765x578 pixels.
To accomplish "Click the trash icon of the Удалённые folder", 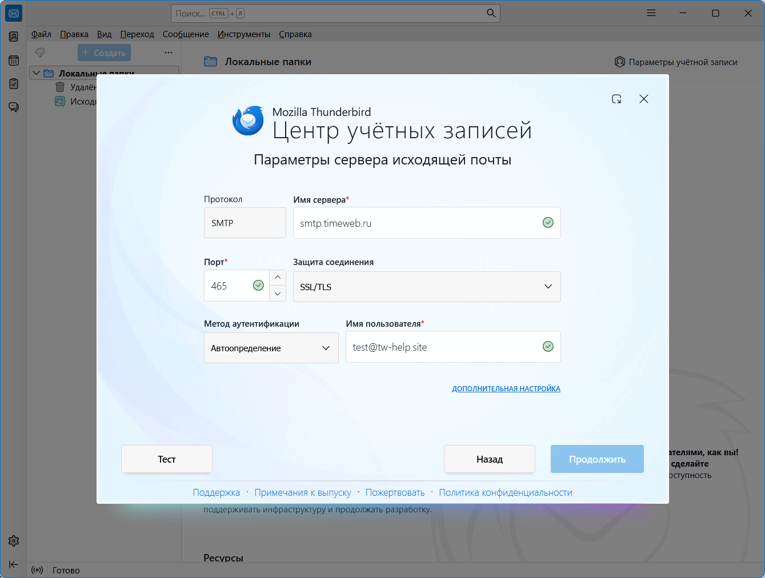I will coord(60,87).
